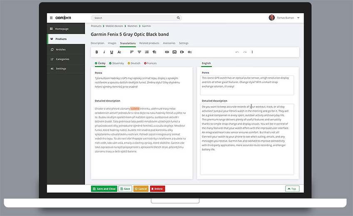Toggle underline formatting
Image resolution: width=353 pixels, height=216 pixels.
[x=112, y=52]
